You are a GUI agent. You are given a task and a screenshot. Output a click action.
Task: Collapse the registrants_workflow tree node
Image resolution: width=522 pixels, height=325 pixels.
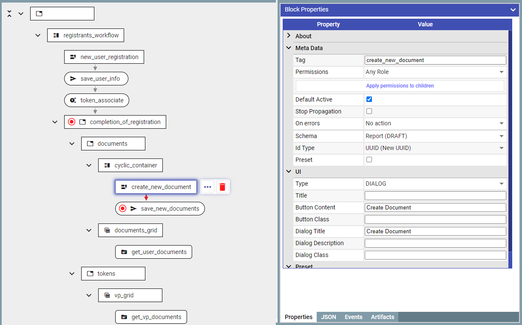tap(38, 35)
